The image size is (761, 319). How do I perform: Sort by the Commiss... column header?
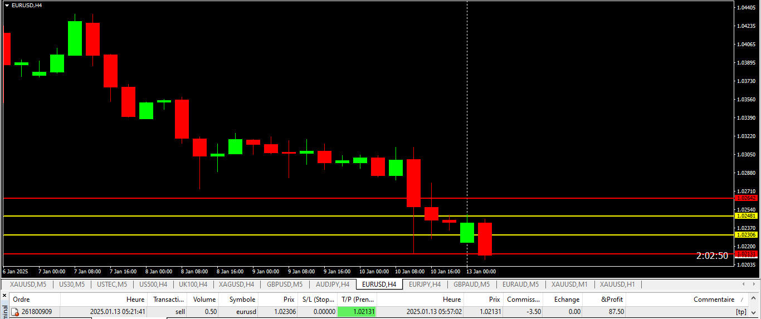pos(524,300)
